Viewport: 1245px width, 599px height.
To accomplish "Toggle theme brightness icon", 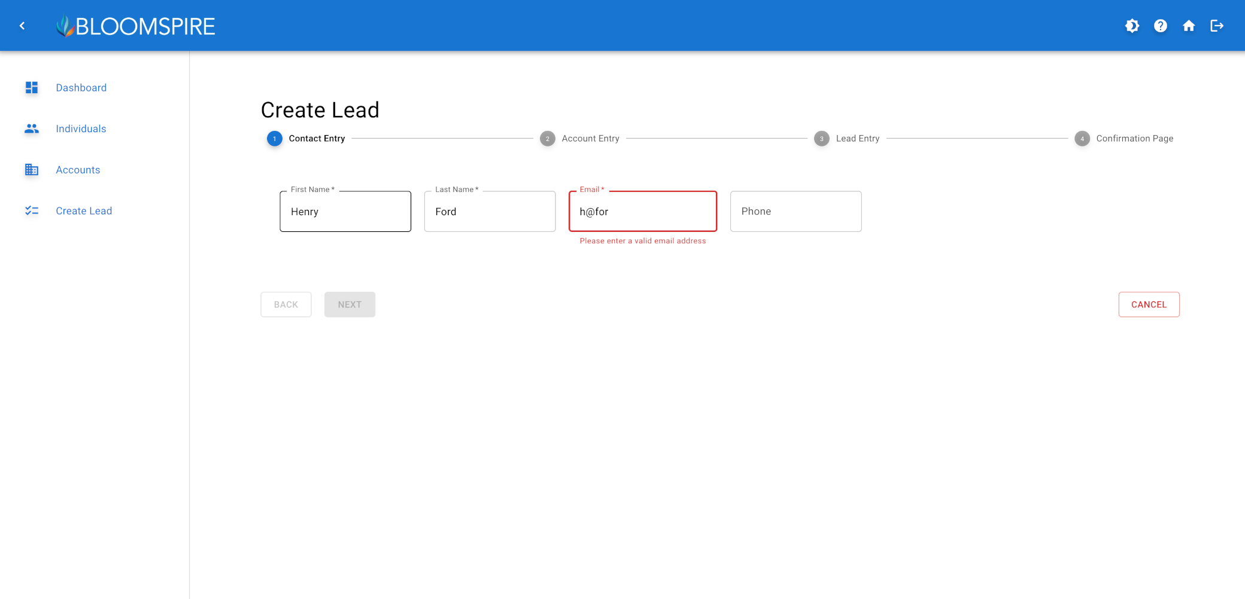I will click(x=1132, y=26).
